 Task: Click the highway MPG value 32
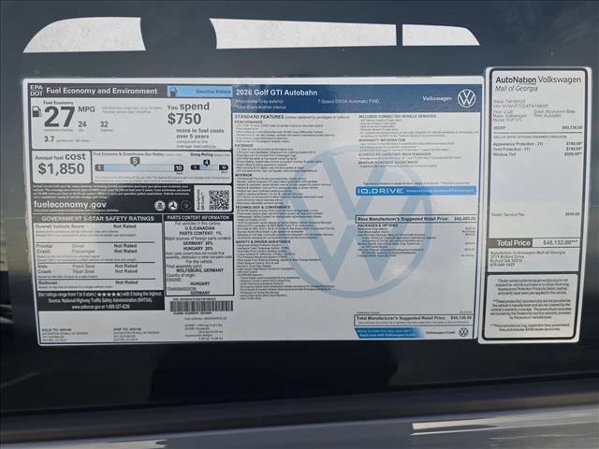104,124
